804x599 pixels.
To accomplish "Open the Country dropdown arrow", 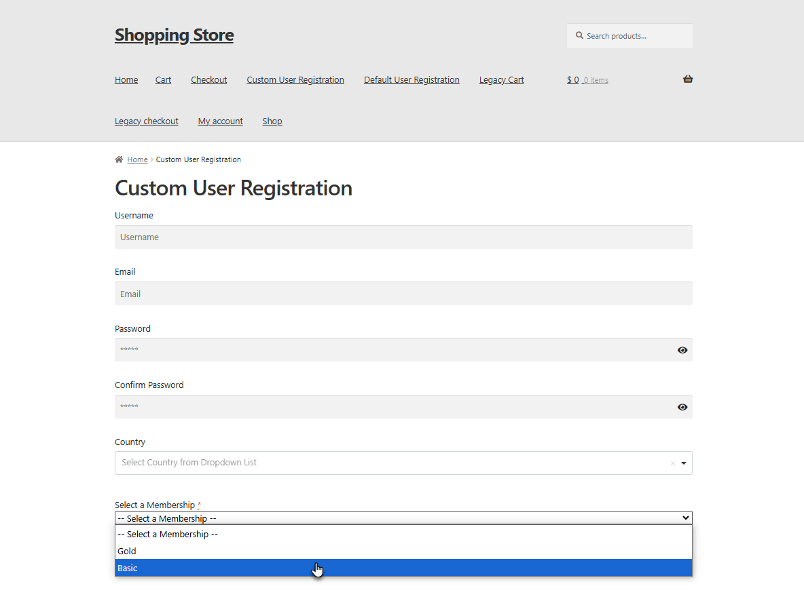I will [x=682, y=463].
